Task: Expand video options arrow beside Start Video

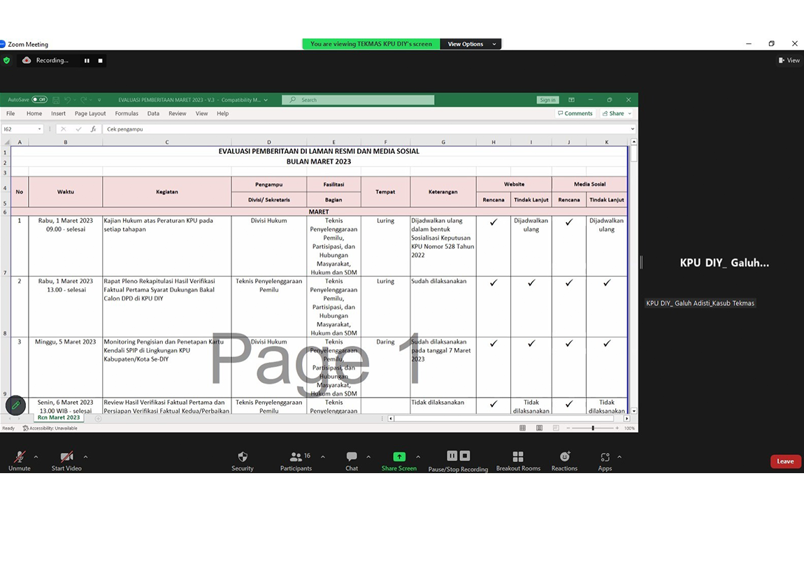Action: pyautogui.click(x=85, y=457)
